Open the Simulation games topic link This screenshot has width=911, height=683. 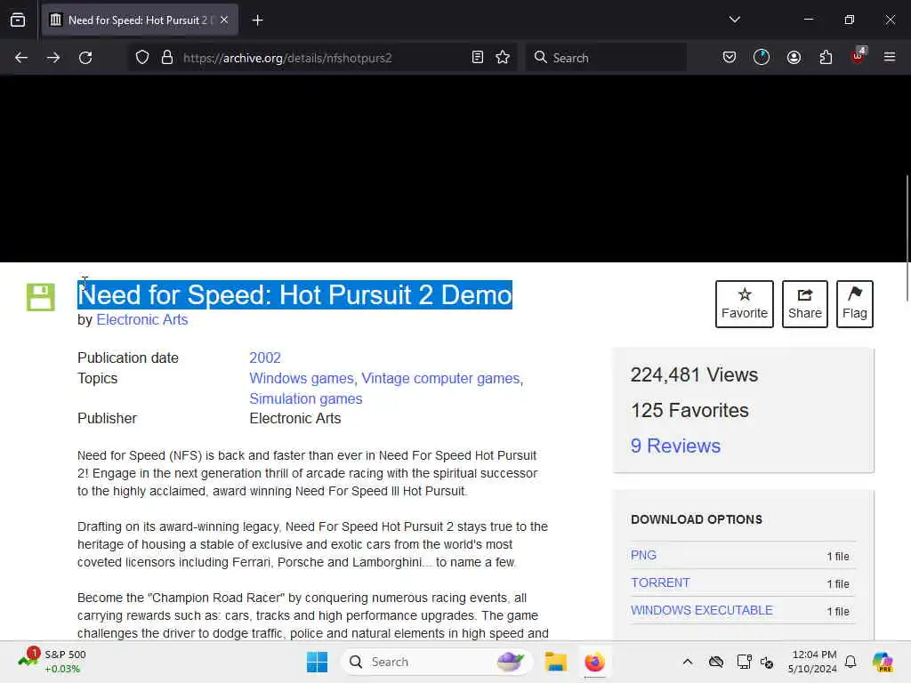click(306, 398)
